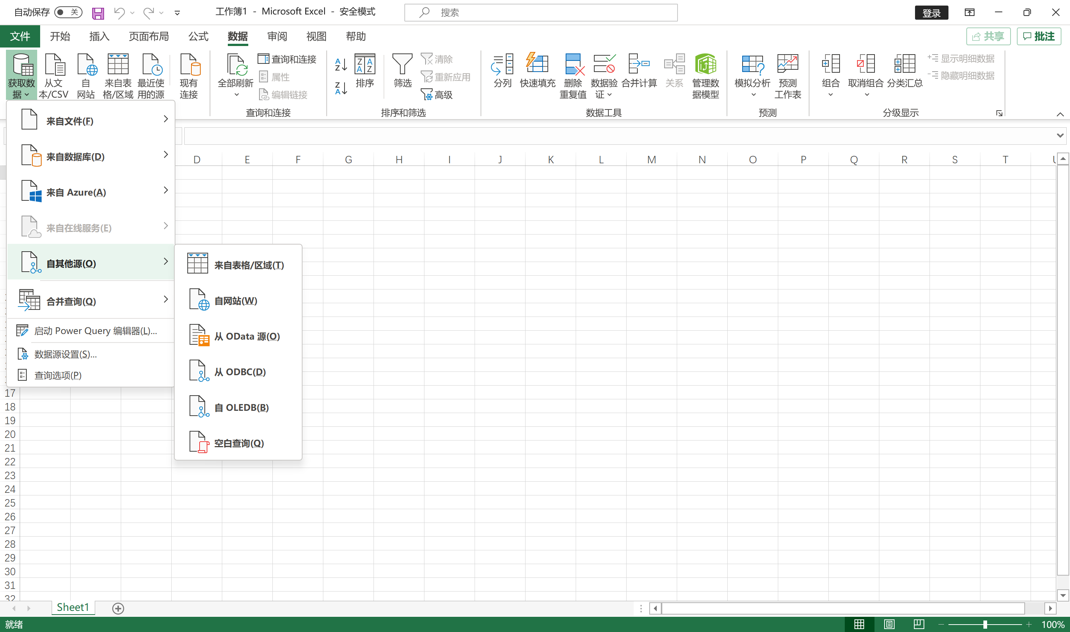Screen dimensions: 1070x632
Task: Click the Filter (筛选) funnel icon
Action: (402, 64)
